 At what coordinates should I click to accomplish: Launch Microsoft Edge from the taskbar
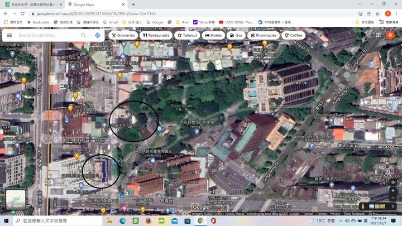(x=122, y=220)
